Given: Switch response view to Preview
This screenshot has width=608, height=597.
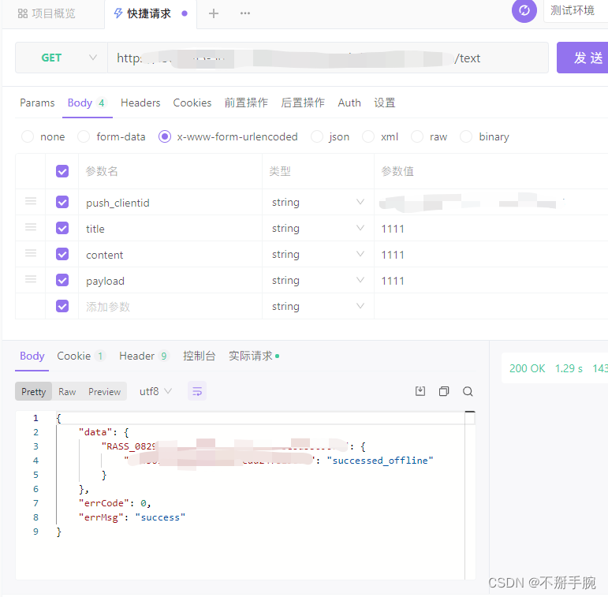Looking at the screenshot, I should pyautogui.click(x=104, y=391).
